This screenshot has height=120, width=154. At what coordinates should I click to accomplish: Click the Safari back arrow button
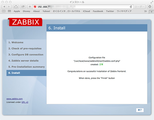(4, 6)
